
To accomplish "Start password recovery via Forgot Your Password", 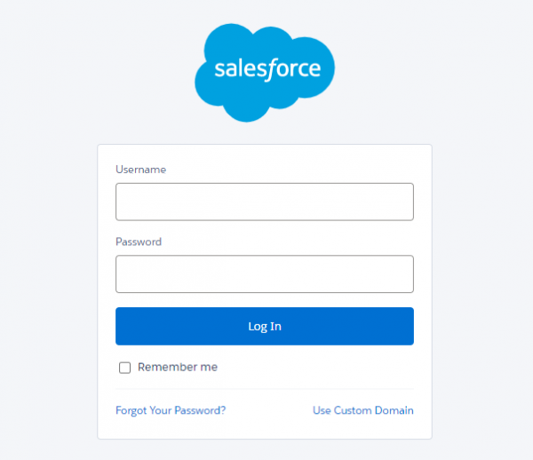I will click(x=171, y=410).
